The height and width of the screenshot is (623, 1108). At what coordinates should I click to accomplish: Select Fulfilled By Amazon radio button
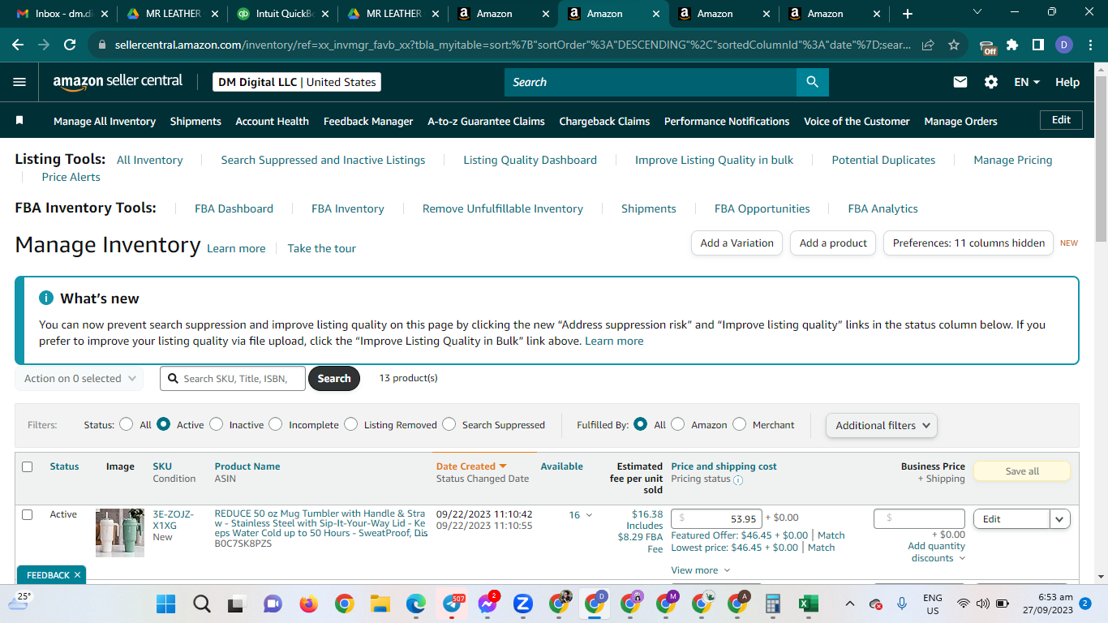pos(678,423)
